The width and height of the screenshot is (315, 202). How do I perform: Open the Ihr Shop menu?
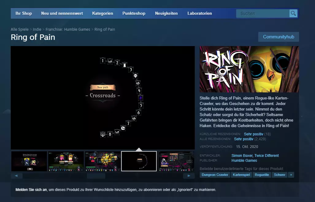click(x=24, y=14)
